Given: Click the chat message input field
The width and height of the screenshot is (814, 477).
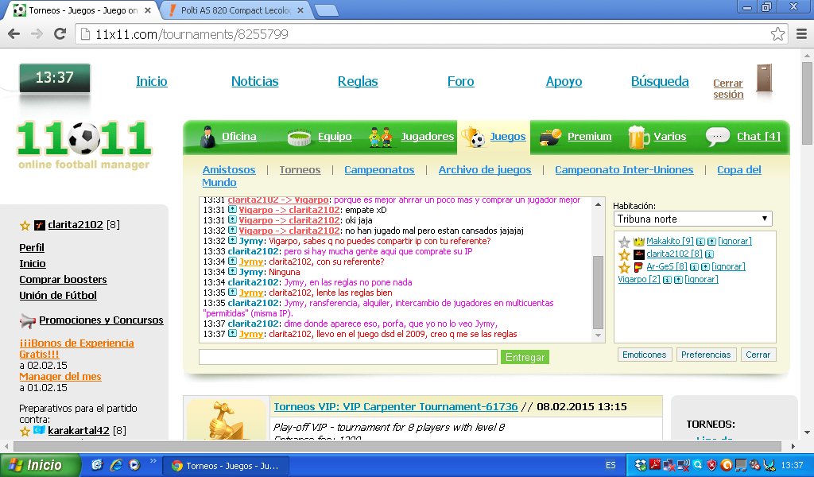Looking at the screenshot, I should (348, 357).
